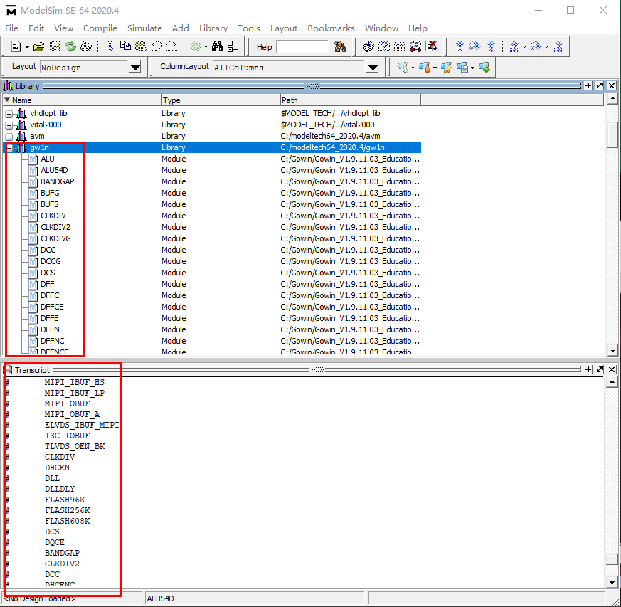
Task: Click the Paste clipboard icon
Action: coord(141,47)
